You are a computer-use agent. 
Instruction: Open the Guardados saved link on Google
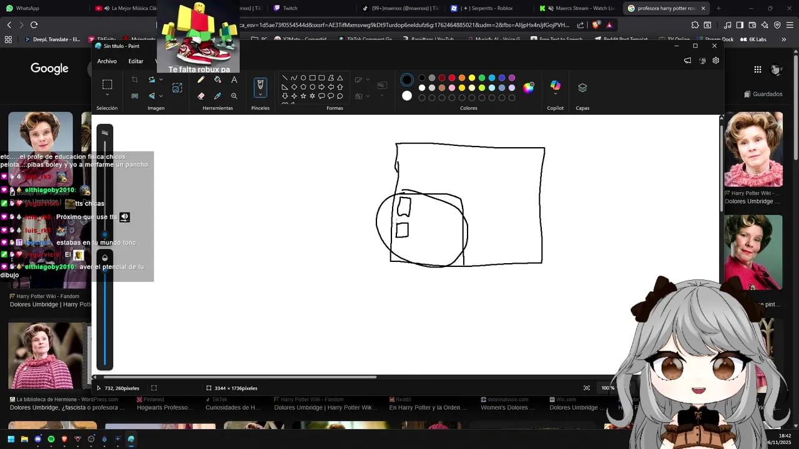[x=763, y=94]
